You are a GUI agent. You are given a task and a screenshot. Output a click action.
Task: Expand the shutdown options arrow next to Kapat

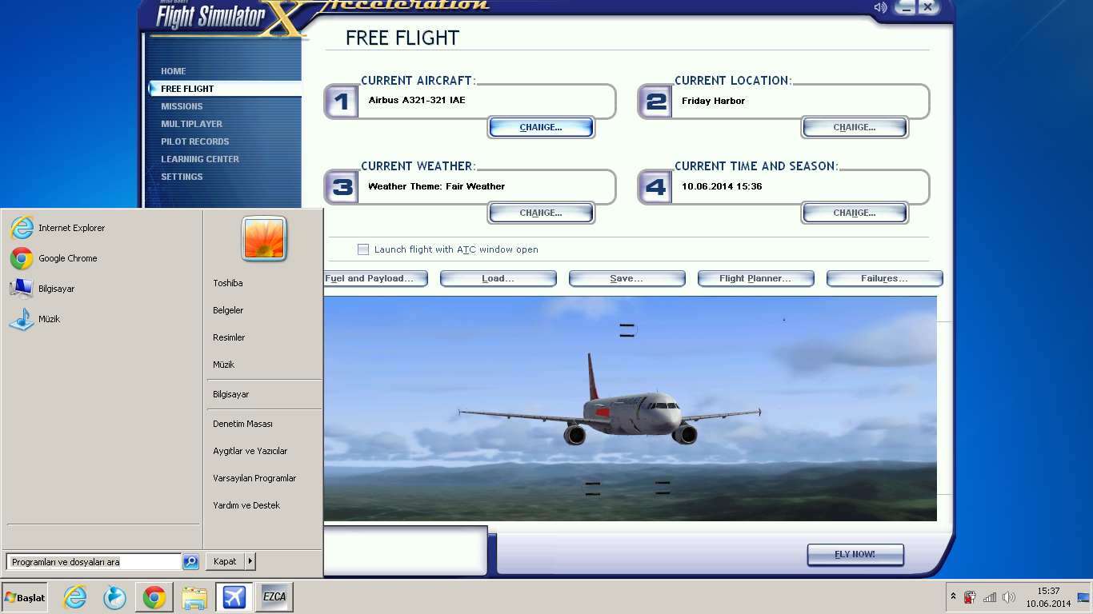(x=250, y=561)
